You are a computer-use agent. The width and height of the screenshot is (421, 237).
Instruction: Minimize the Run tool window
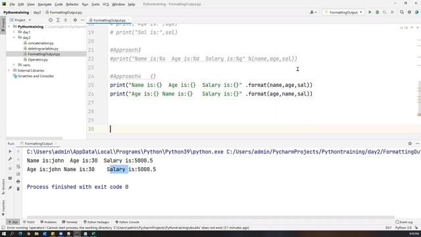(x=417, y=144)
